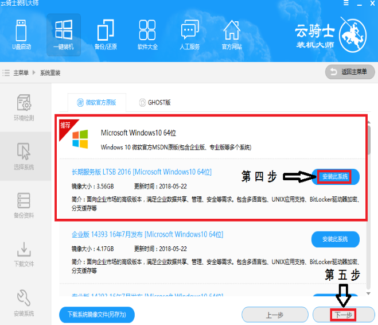
Task: Click the scrollbar down arrow
Action: 368,293
